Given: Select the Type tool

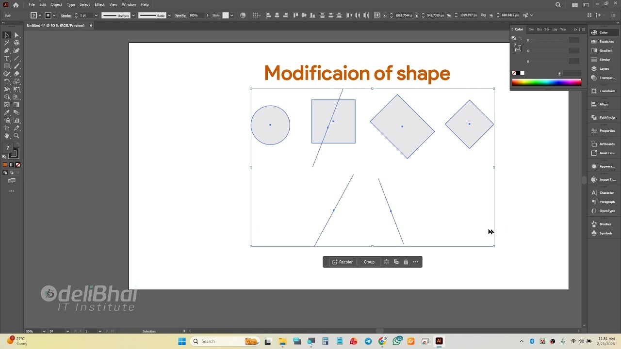Looking at the screenshot, I should pos(7,58).
